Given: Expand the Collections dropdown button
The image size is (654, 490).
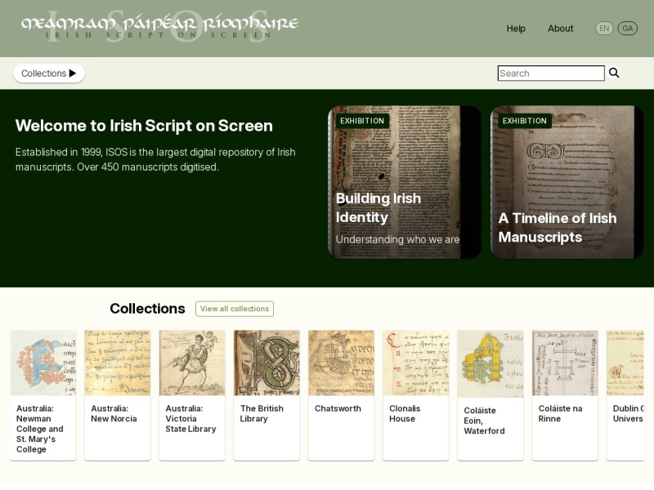Looking at the screenshot, I should [x=49, y=73].
